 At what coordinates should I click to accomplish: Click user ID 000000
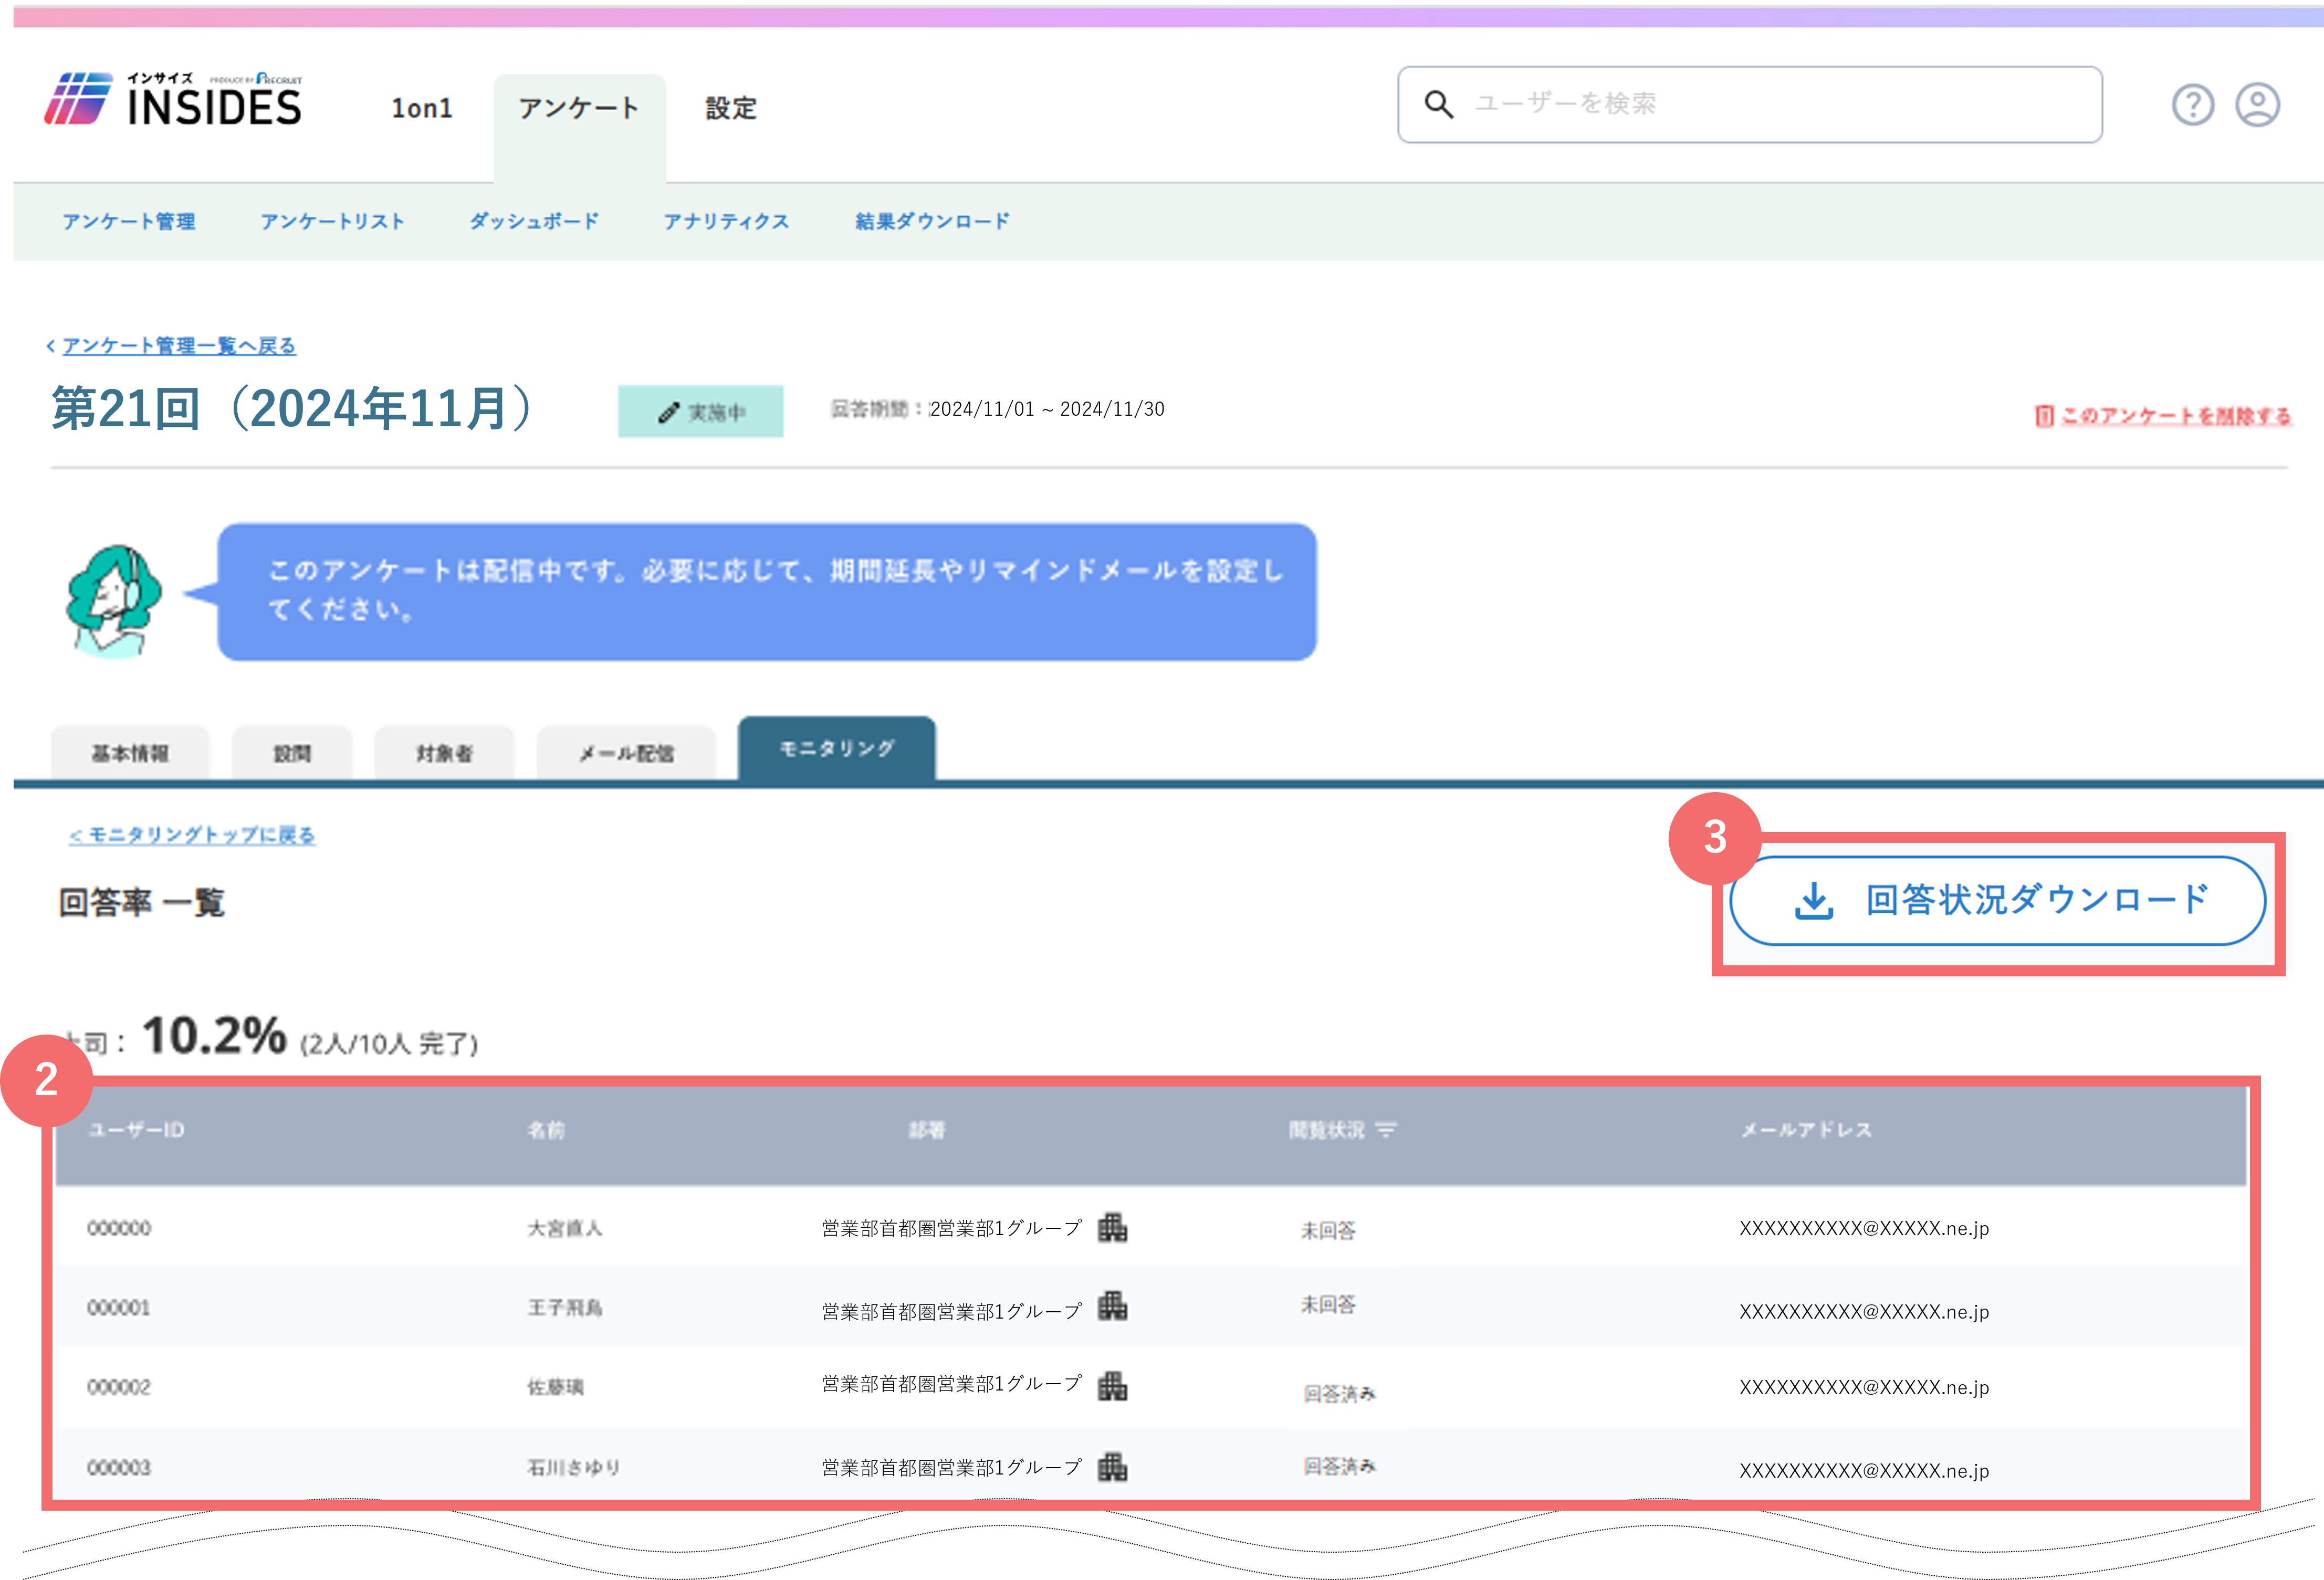coord(119,1228)
